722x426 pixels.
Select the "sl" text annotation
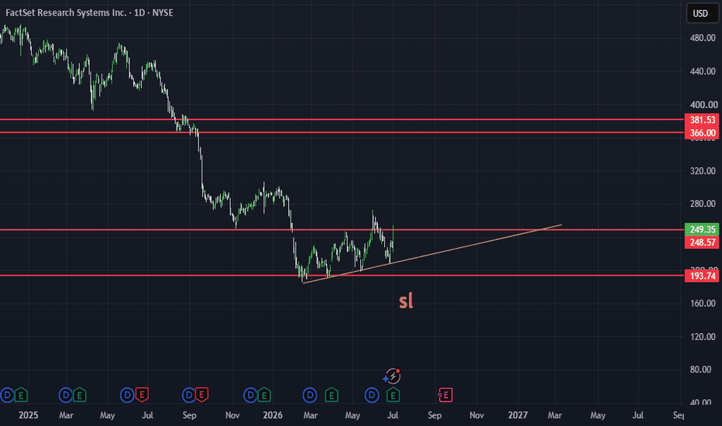tap(406, 301)
